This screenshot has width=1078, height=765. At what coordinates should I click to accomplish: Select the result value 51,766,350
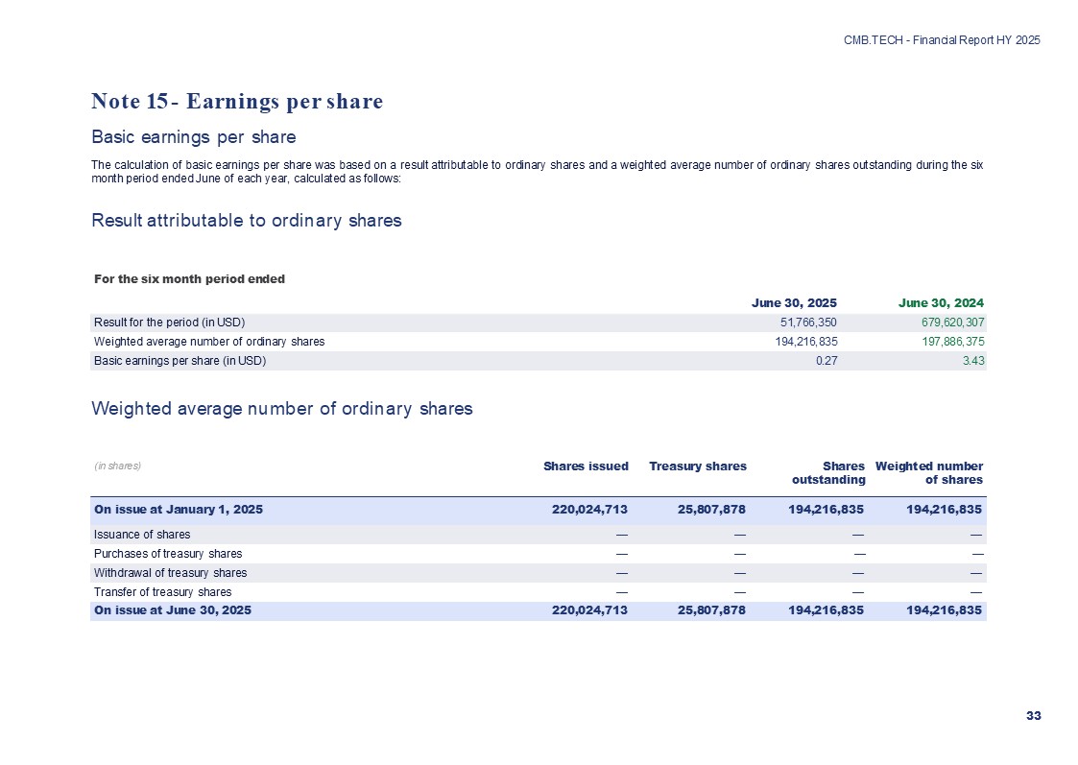(x=804, y=323)
